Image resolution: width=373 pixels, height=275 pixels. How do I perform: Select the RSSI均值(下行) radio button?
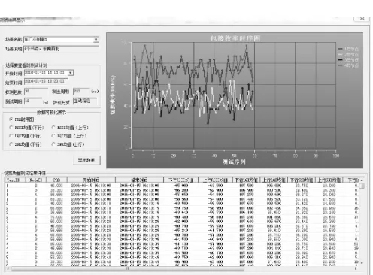pos(11,128)
